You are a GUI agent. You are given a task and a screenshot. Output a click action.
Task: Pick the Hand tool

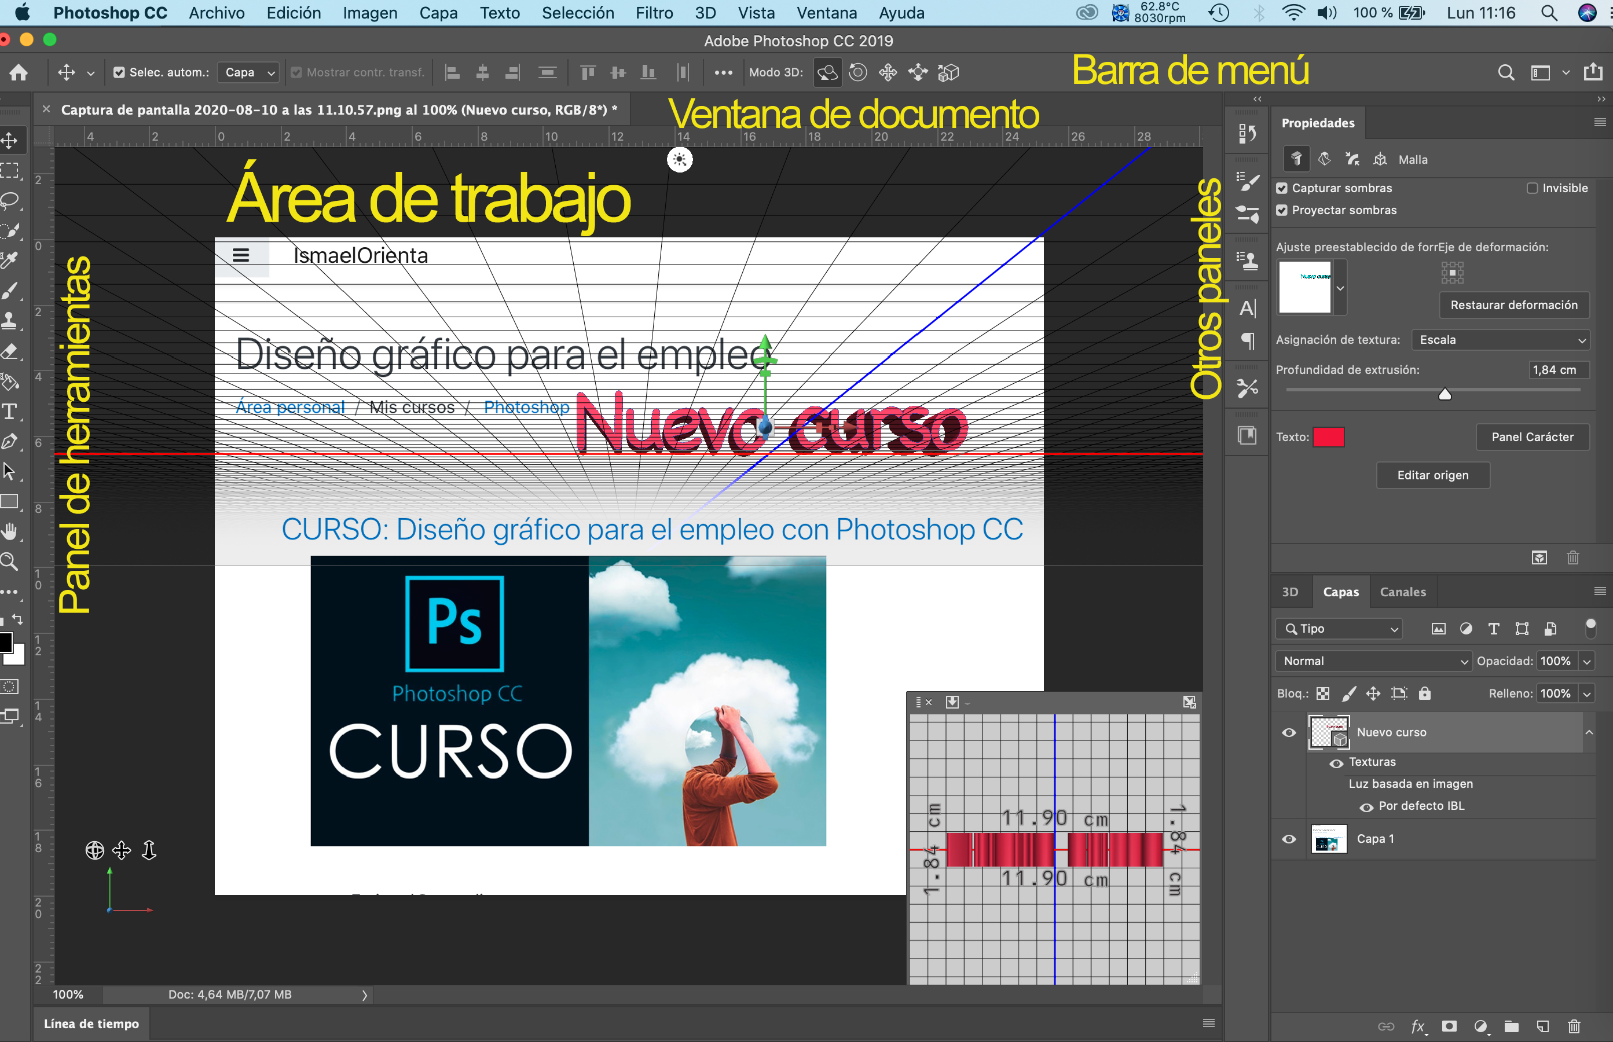coord(9,532)
